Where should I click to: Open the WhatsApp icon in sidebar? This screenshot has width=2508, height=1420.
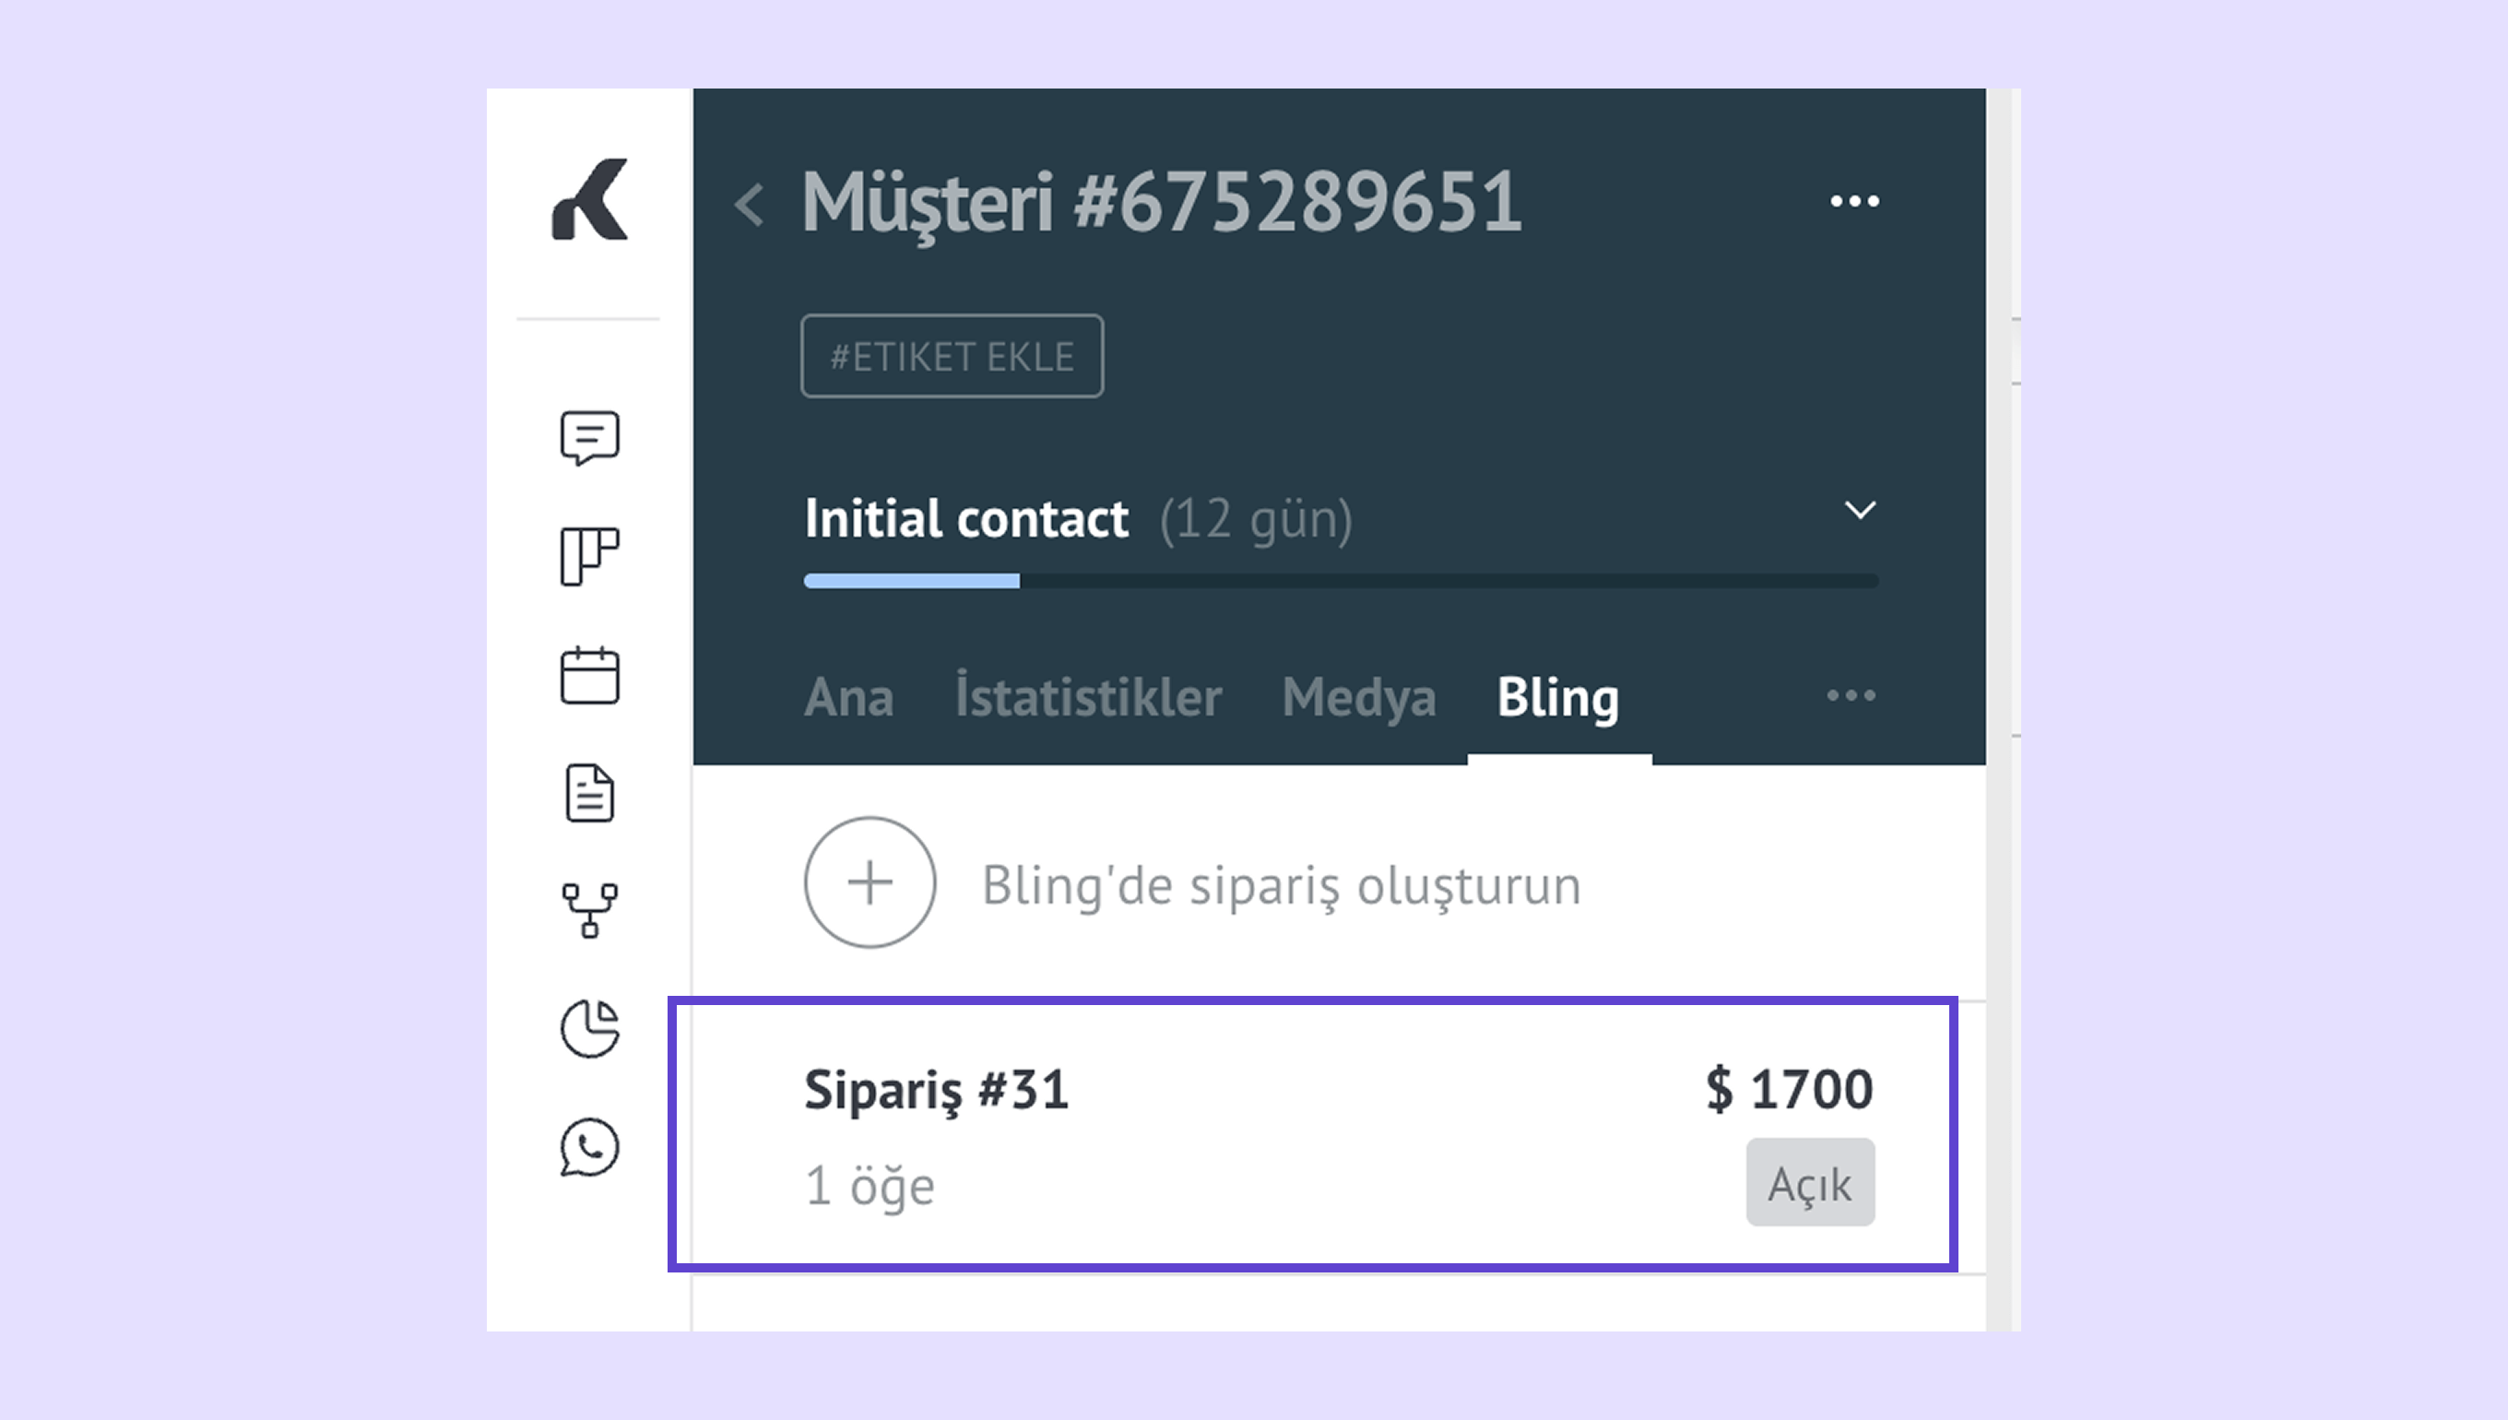click(x=590, y=1147)
